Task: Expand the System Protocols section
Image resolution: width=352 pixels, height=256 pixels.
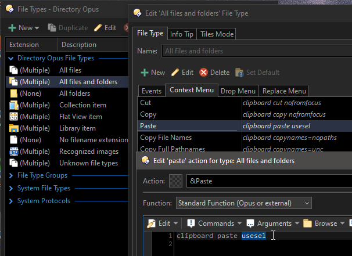Action: [x=10, y=201]
